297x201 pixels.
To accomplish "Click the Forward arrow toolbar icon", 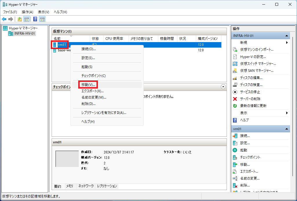I will coord(11,19).
